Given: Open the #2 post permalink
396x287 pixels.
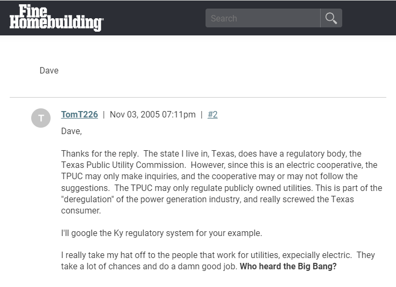Looking at the screenshot, I should tap(213, 114).
